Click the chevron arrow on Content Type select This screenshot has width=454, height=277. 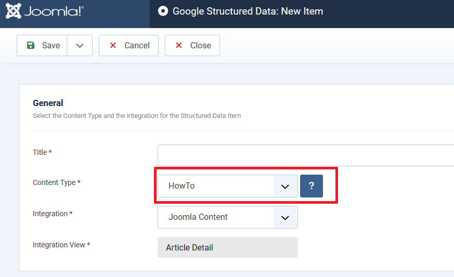click(x=285, y=187)
